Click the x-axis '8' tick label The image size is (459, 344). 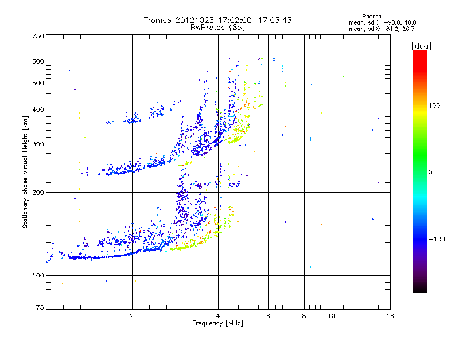click(304, 316)
